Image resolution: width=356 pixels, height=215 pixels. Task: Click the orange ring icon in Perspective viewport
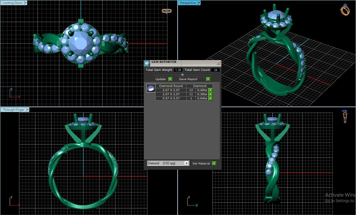(345, 10)
